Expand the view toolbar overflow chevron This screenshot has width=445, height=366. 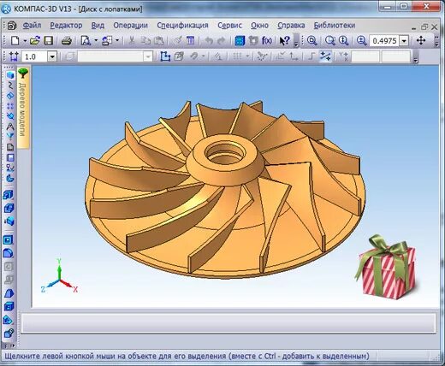point(436,44)
